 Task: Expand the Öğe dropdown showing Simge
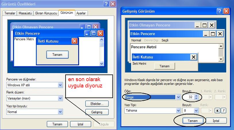[178, 97]
